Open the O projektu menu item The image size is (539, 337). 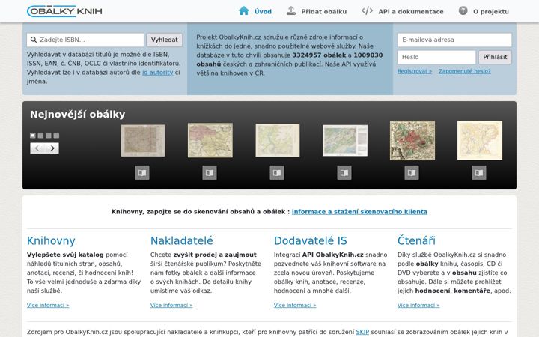tap(491, 12)
